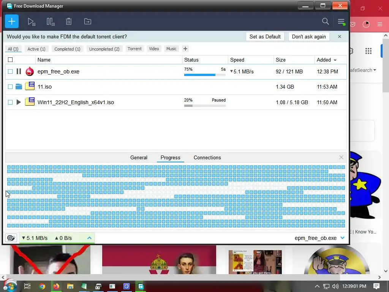
Task: Click the 11.iso file type icon
Action: coord(30,86)
